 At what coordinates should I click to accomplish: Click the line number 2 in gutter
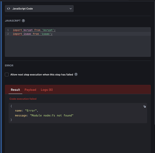tap(8, 34)
